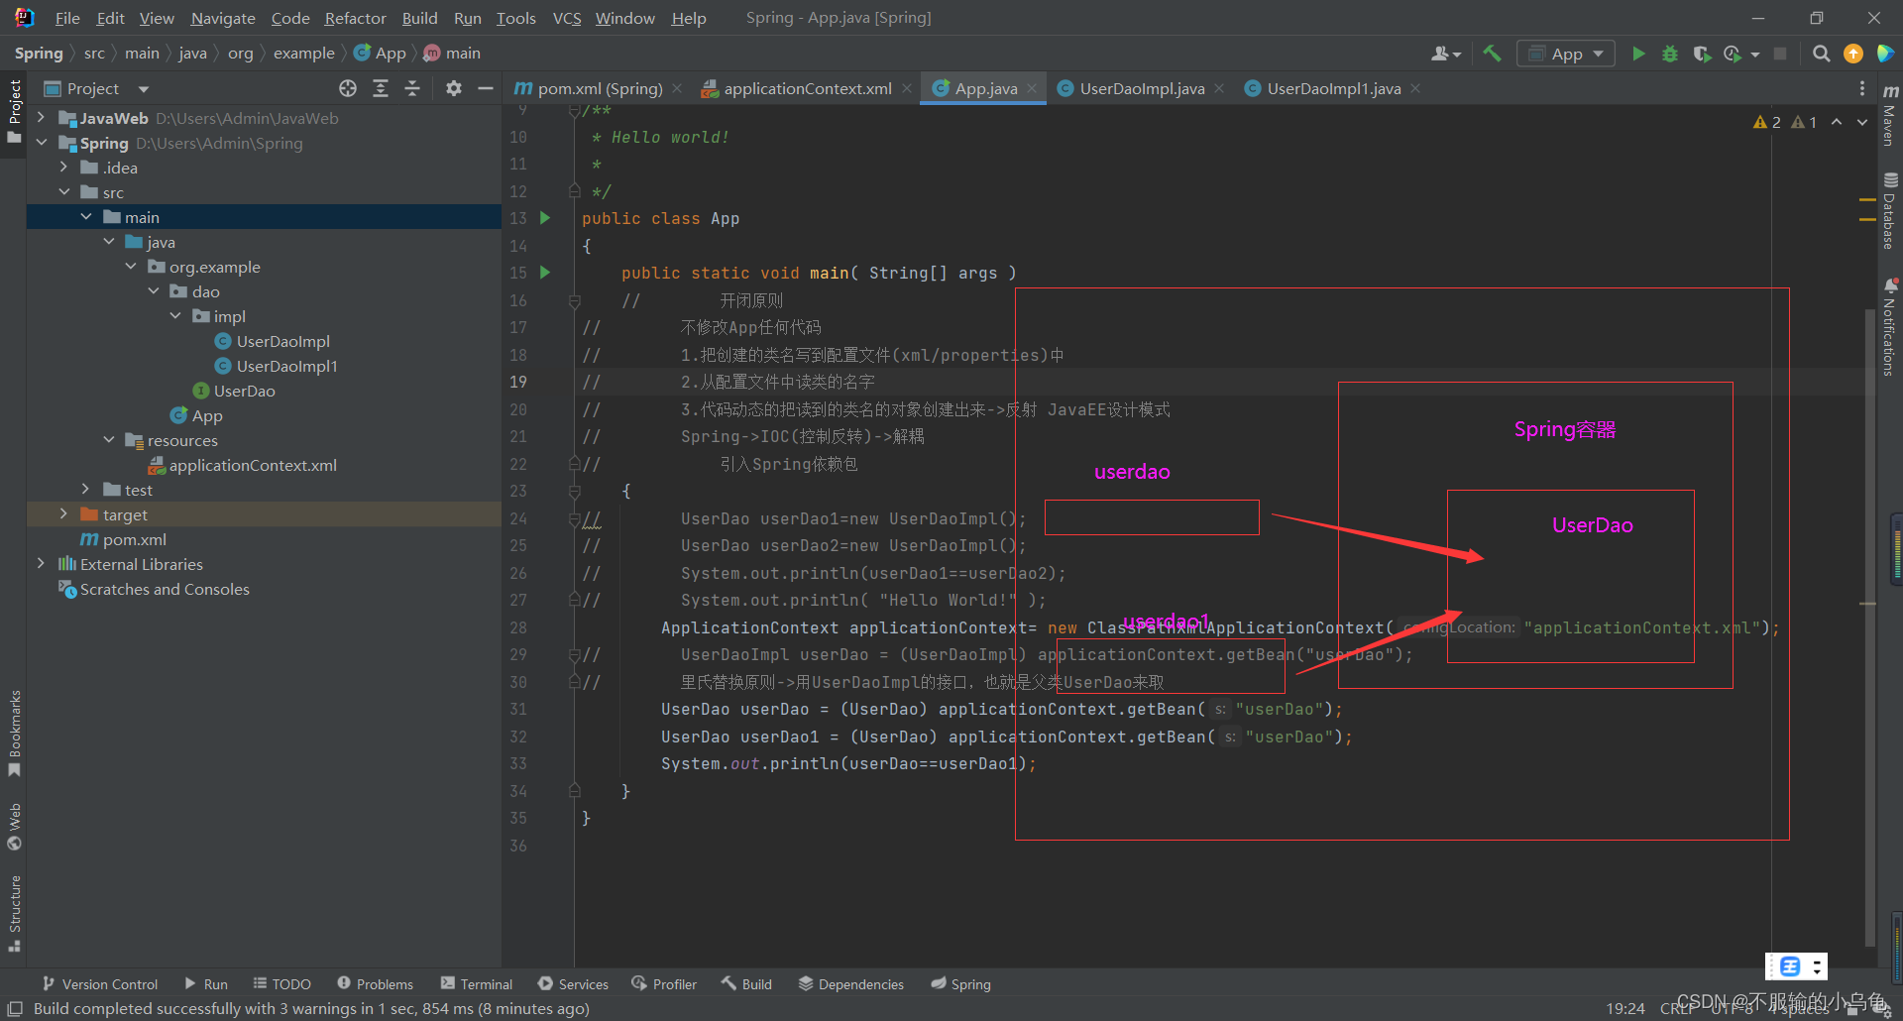Collapse Spring project node
This screenshot has height=1021, width=1903.
coord(41,143)
